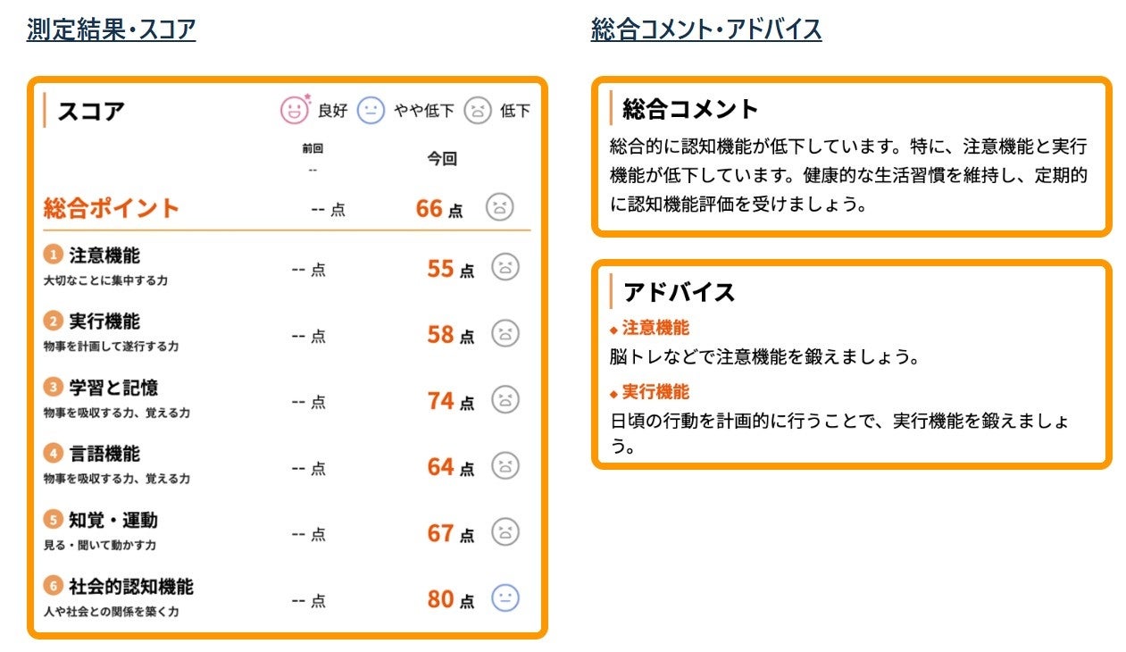Select the 実行機能 advice heading in アドバイス
This screenshot has height=652, width=1126.
coord(655,392)
